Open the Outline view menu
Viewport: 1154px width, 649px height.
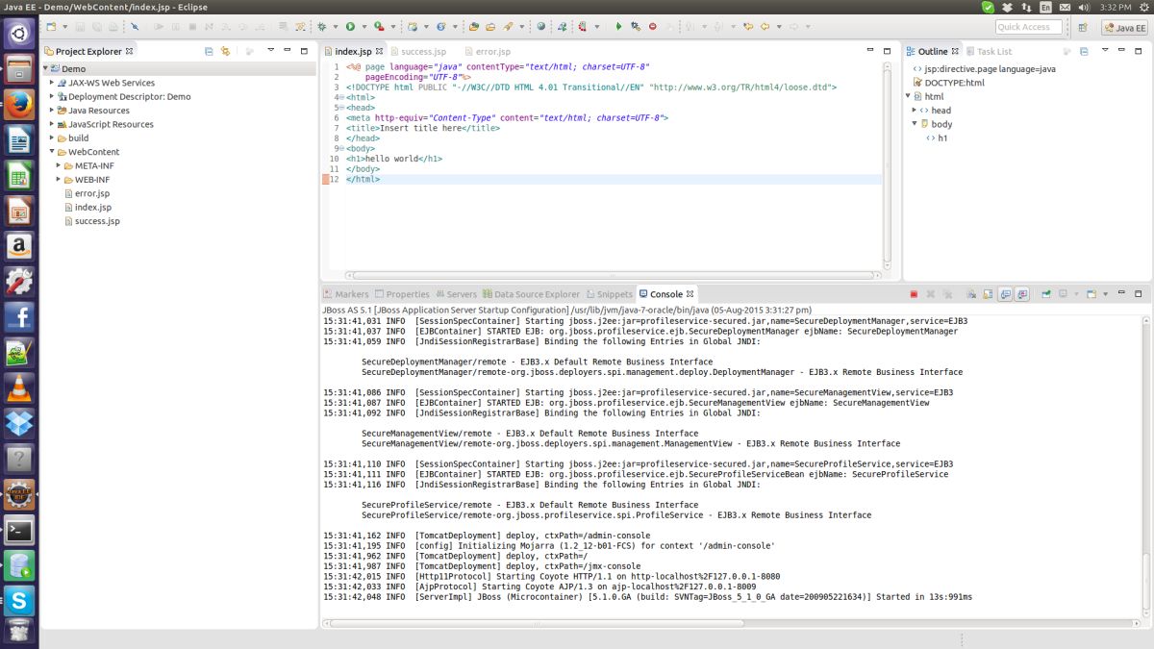tap(1105, 51)
